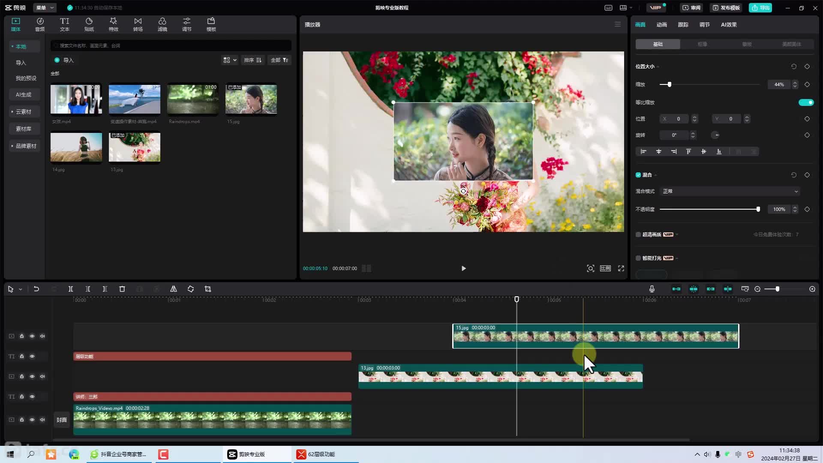The width and height of the screenshot is (823, 463).
Task: Click the 审阅 review button
Action: [x=691, y=8]
